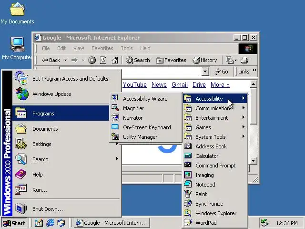Click Search button in IE toolbar
Screen dimensions: 305x229
(x=138, y=60)
